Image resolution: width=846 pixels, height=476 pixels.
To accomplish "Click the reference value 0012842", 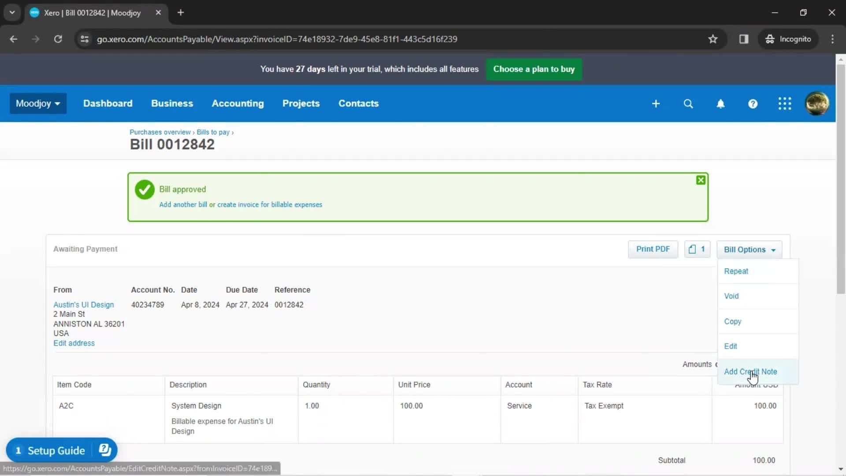I will pos(289,305).
